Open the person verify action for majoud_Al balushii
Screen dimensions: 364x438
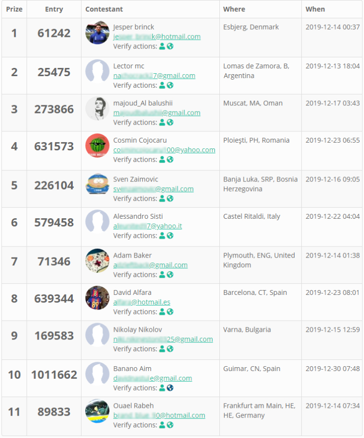pyautogui.click(x=162, y=123)
